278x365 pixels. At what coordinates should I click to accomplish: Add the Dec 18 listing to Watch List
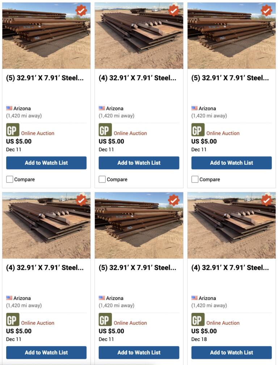(x=232, y=352)
